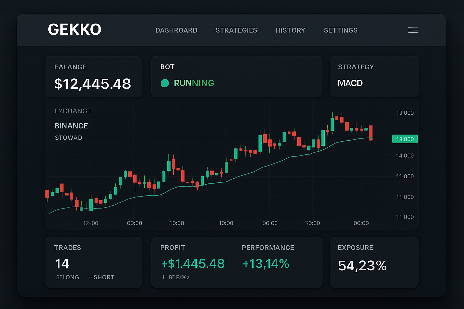Click the BOT status card
The image size is (464, 309).
pyautogui.click(x=237, y=77)
